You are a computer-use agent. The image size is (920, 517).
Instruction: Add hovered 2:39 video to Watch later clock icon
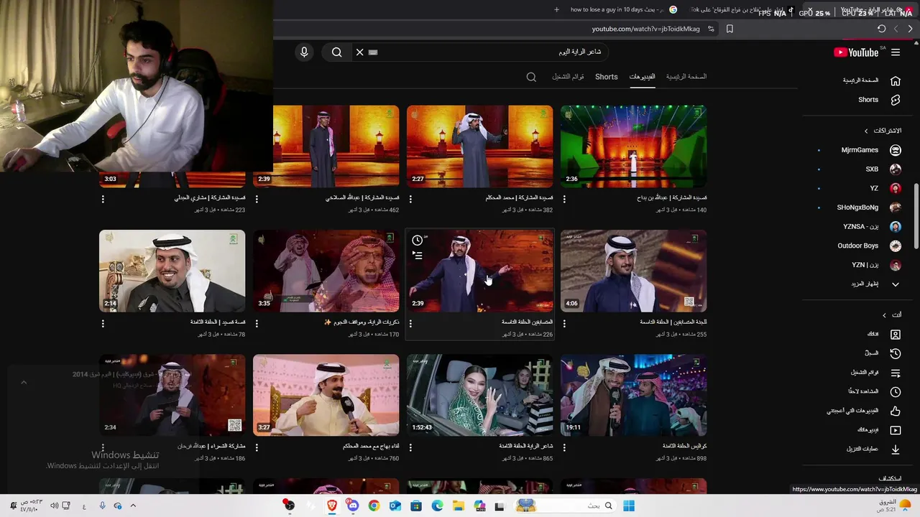point(418,241)
